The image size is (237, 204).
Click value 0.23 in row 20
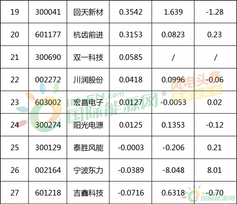pos(214,35)
